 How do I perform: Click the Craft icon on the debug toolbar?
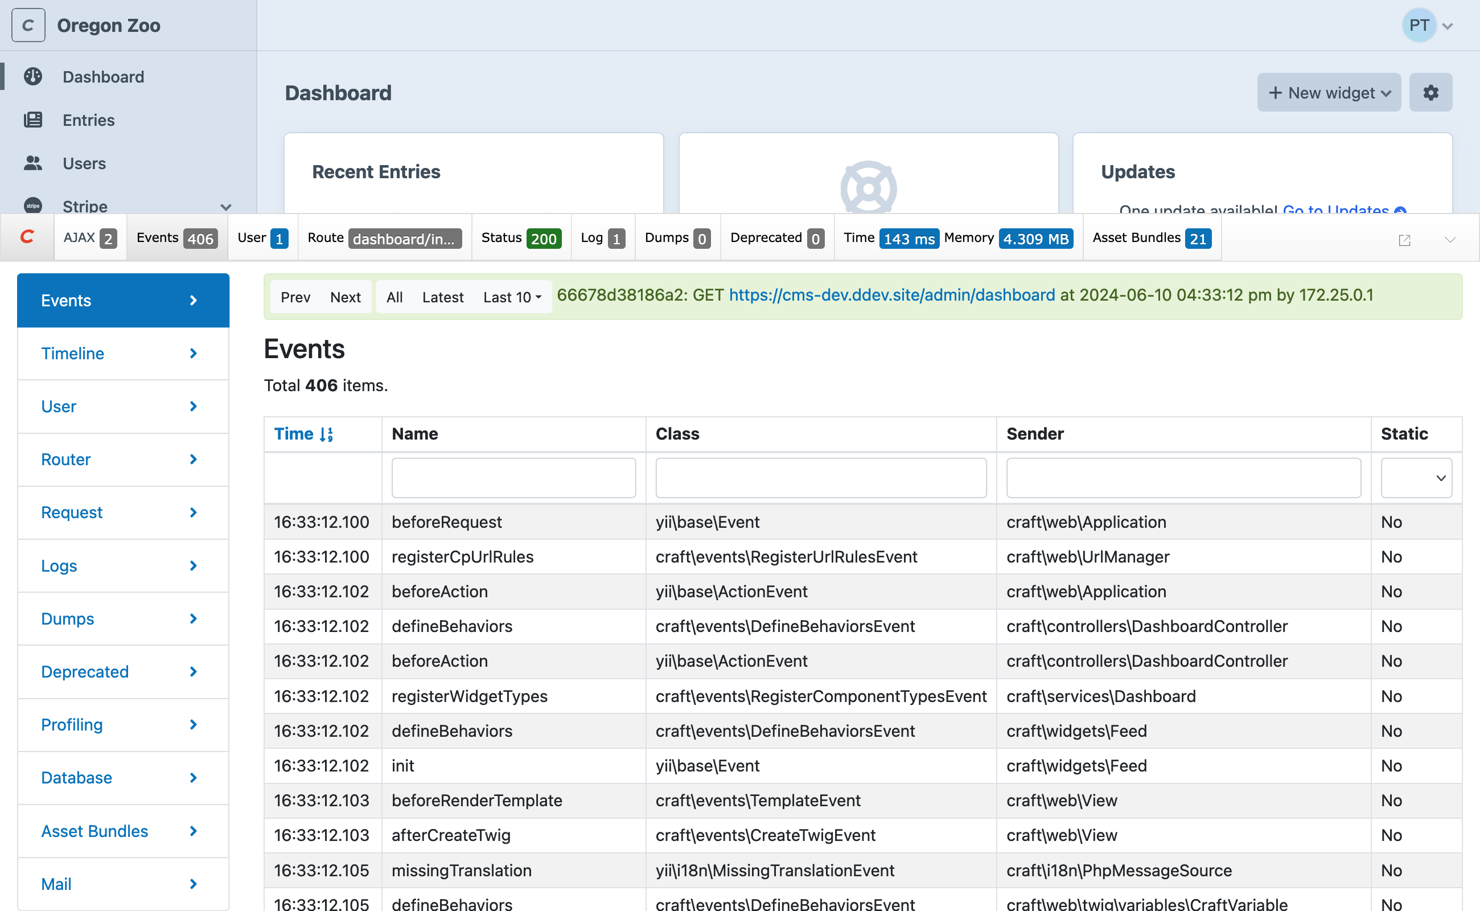(27, 237)
